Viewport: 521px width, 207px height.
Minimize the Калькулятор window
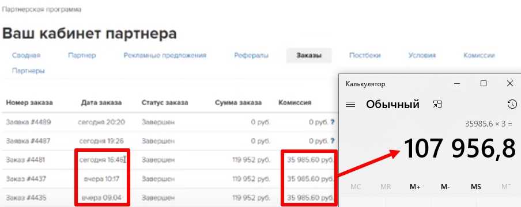coord(458,84)
